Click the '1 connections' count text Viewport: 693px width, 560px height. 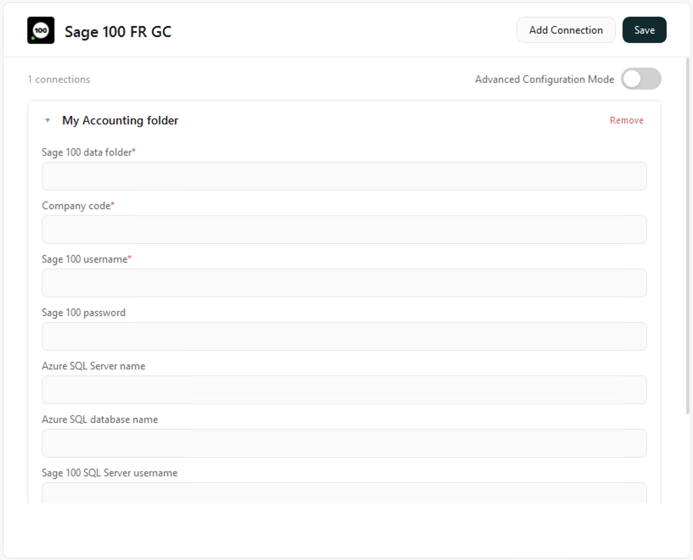tap(59, 79)
